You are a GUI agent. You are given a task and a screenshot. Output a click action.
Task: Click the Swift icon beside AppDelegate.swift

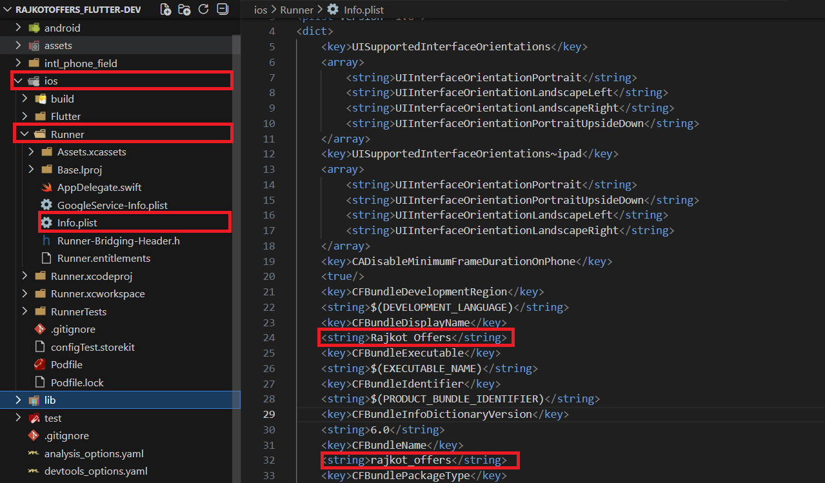coord(46,188)
